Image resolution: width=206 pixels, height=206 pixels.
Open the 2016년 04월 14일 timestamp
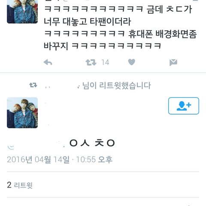tap(38, 160)
